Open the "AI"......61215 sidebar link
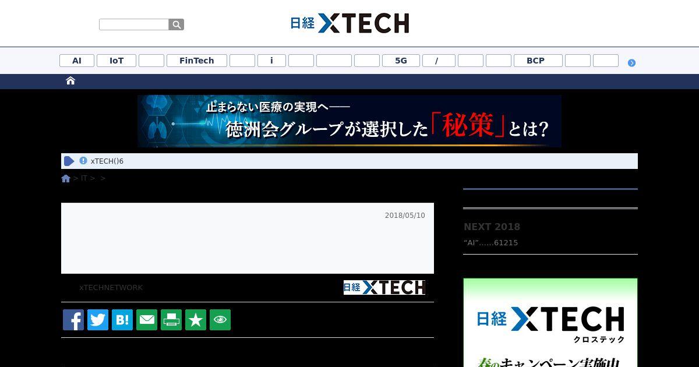This screenshot has height=367, width=699. 490,243
